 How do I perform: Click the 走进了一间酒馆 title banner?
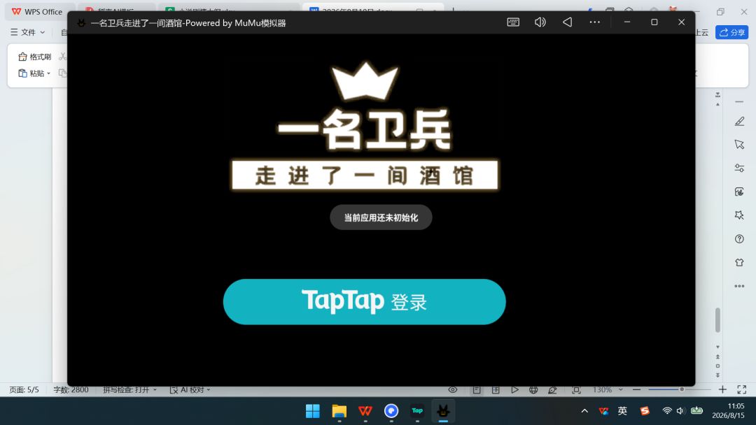coord(365,175)
